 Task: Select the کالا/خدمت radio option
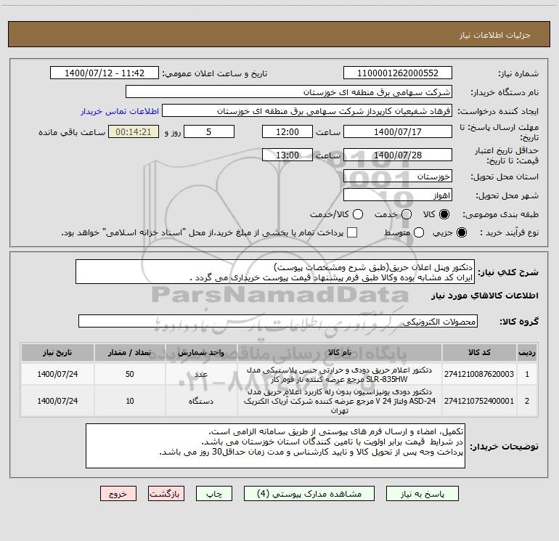click(358, 214)
